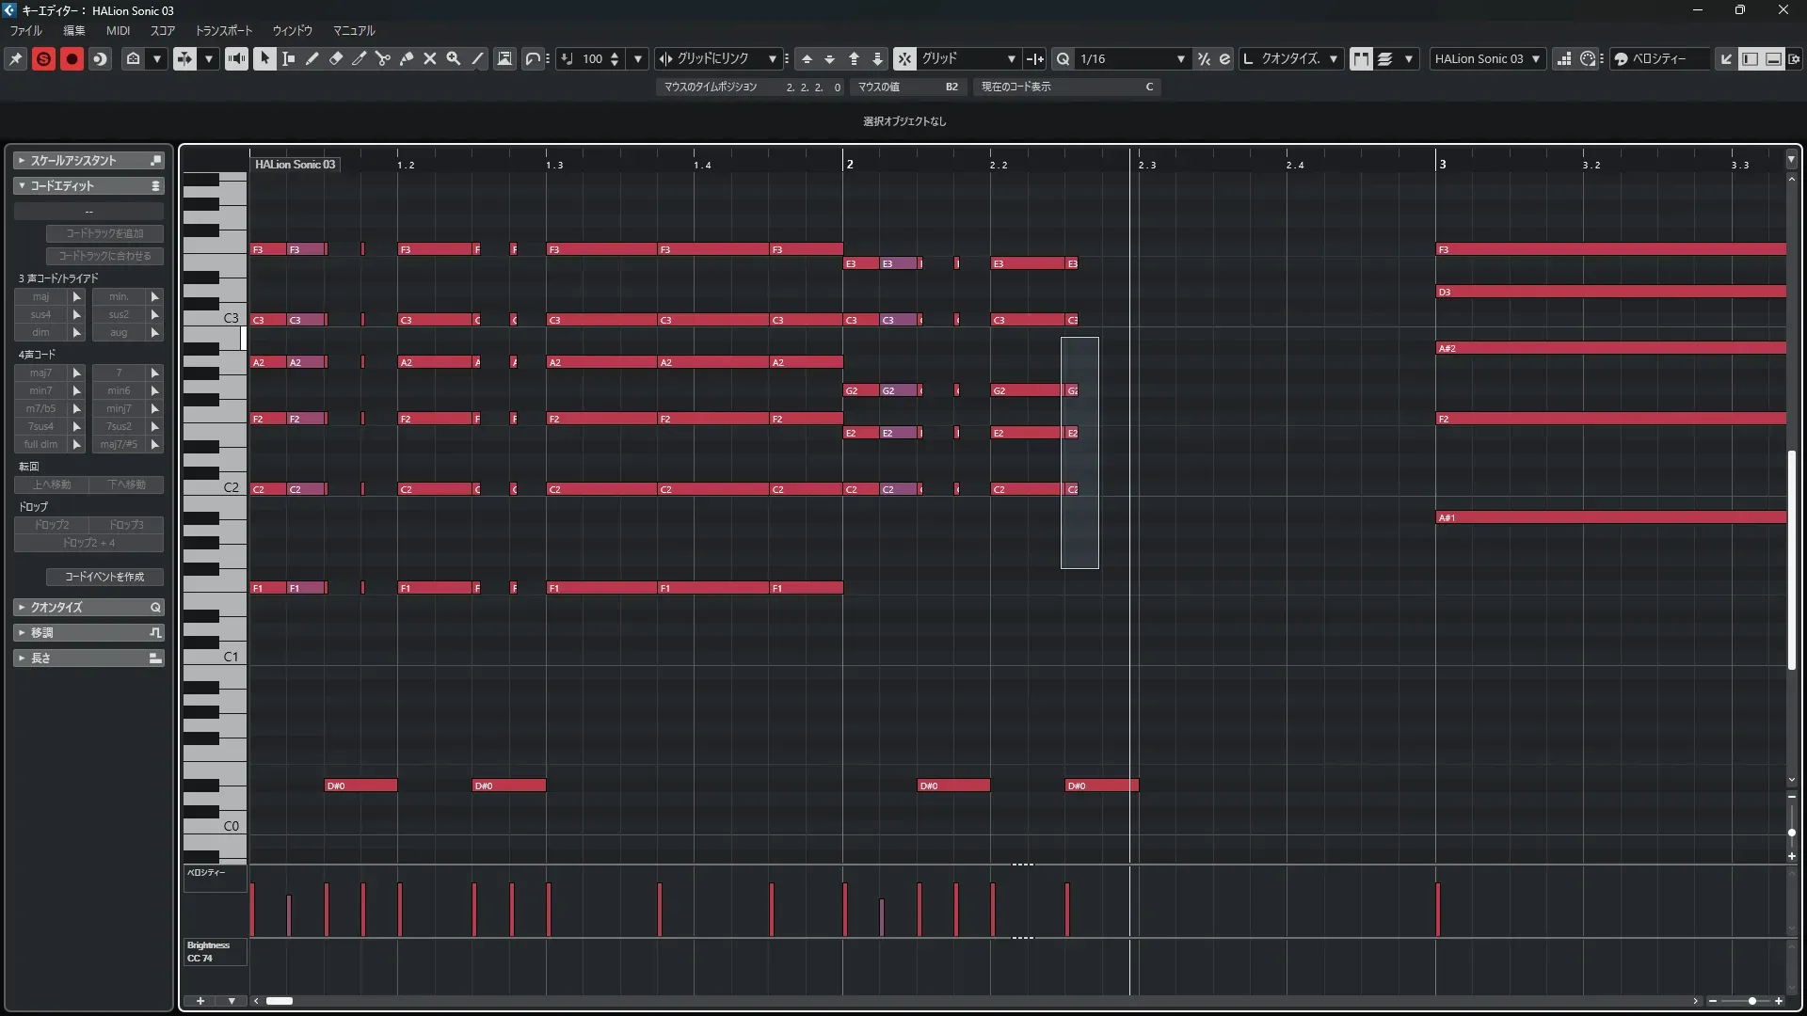Activate the Zoom magnifier tool
The width and height of the screenshot is (1807, 1016).
pos(454,58)
